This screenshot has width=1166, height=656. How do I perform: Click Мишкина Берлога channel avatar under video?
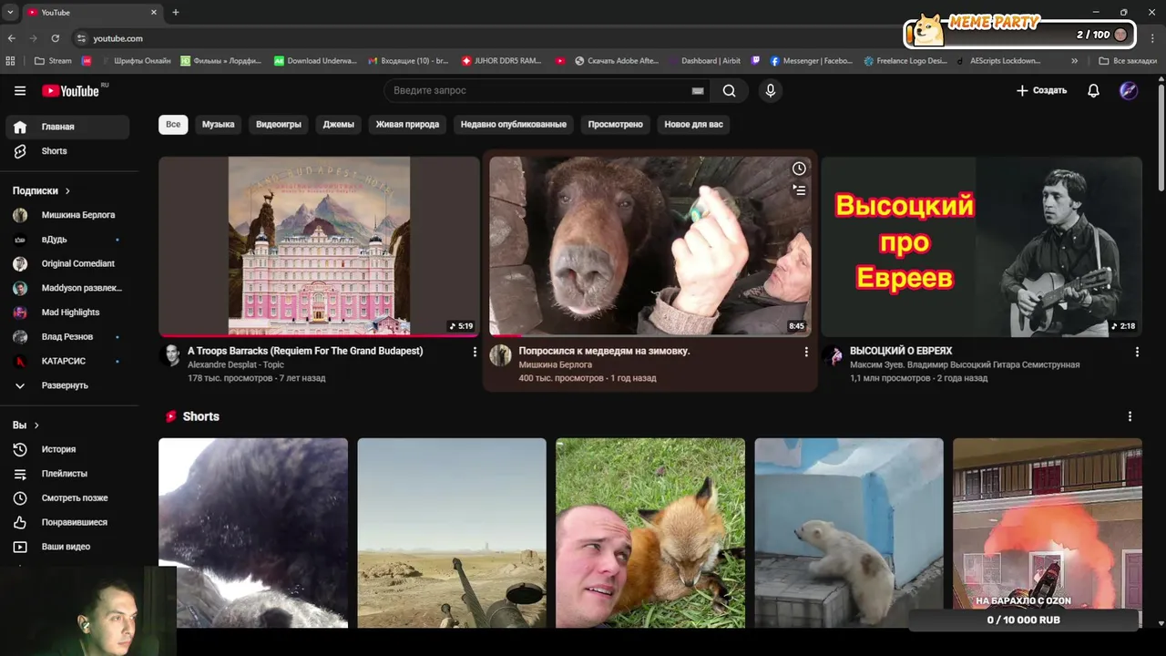[x=500, y=355]
